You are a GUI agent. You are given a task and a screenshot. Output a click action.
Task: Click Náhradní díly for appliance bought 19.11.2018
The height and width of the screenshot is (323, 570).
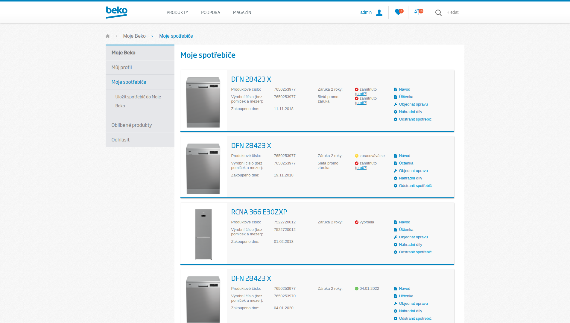[411, 178]
